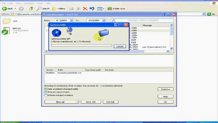Enable Include merged revisions checkbox
This screenshot has height=123, width=218.
[x=46, y=95]
